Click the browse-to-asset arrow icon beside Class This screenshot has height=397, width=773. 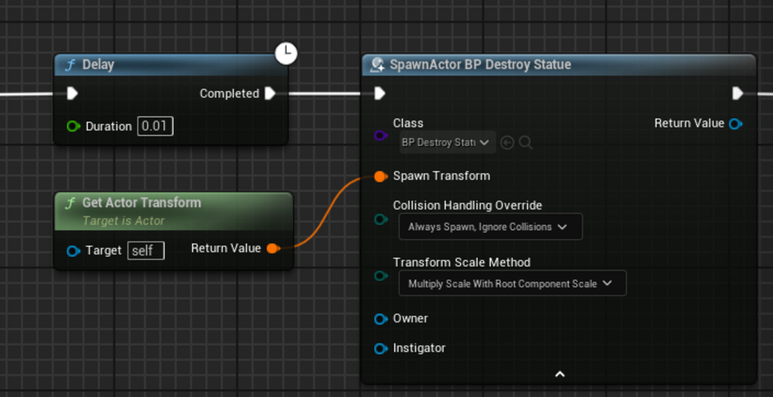click(507, 143)
